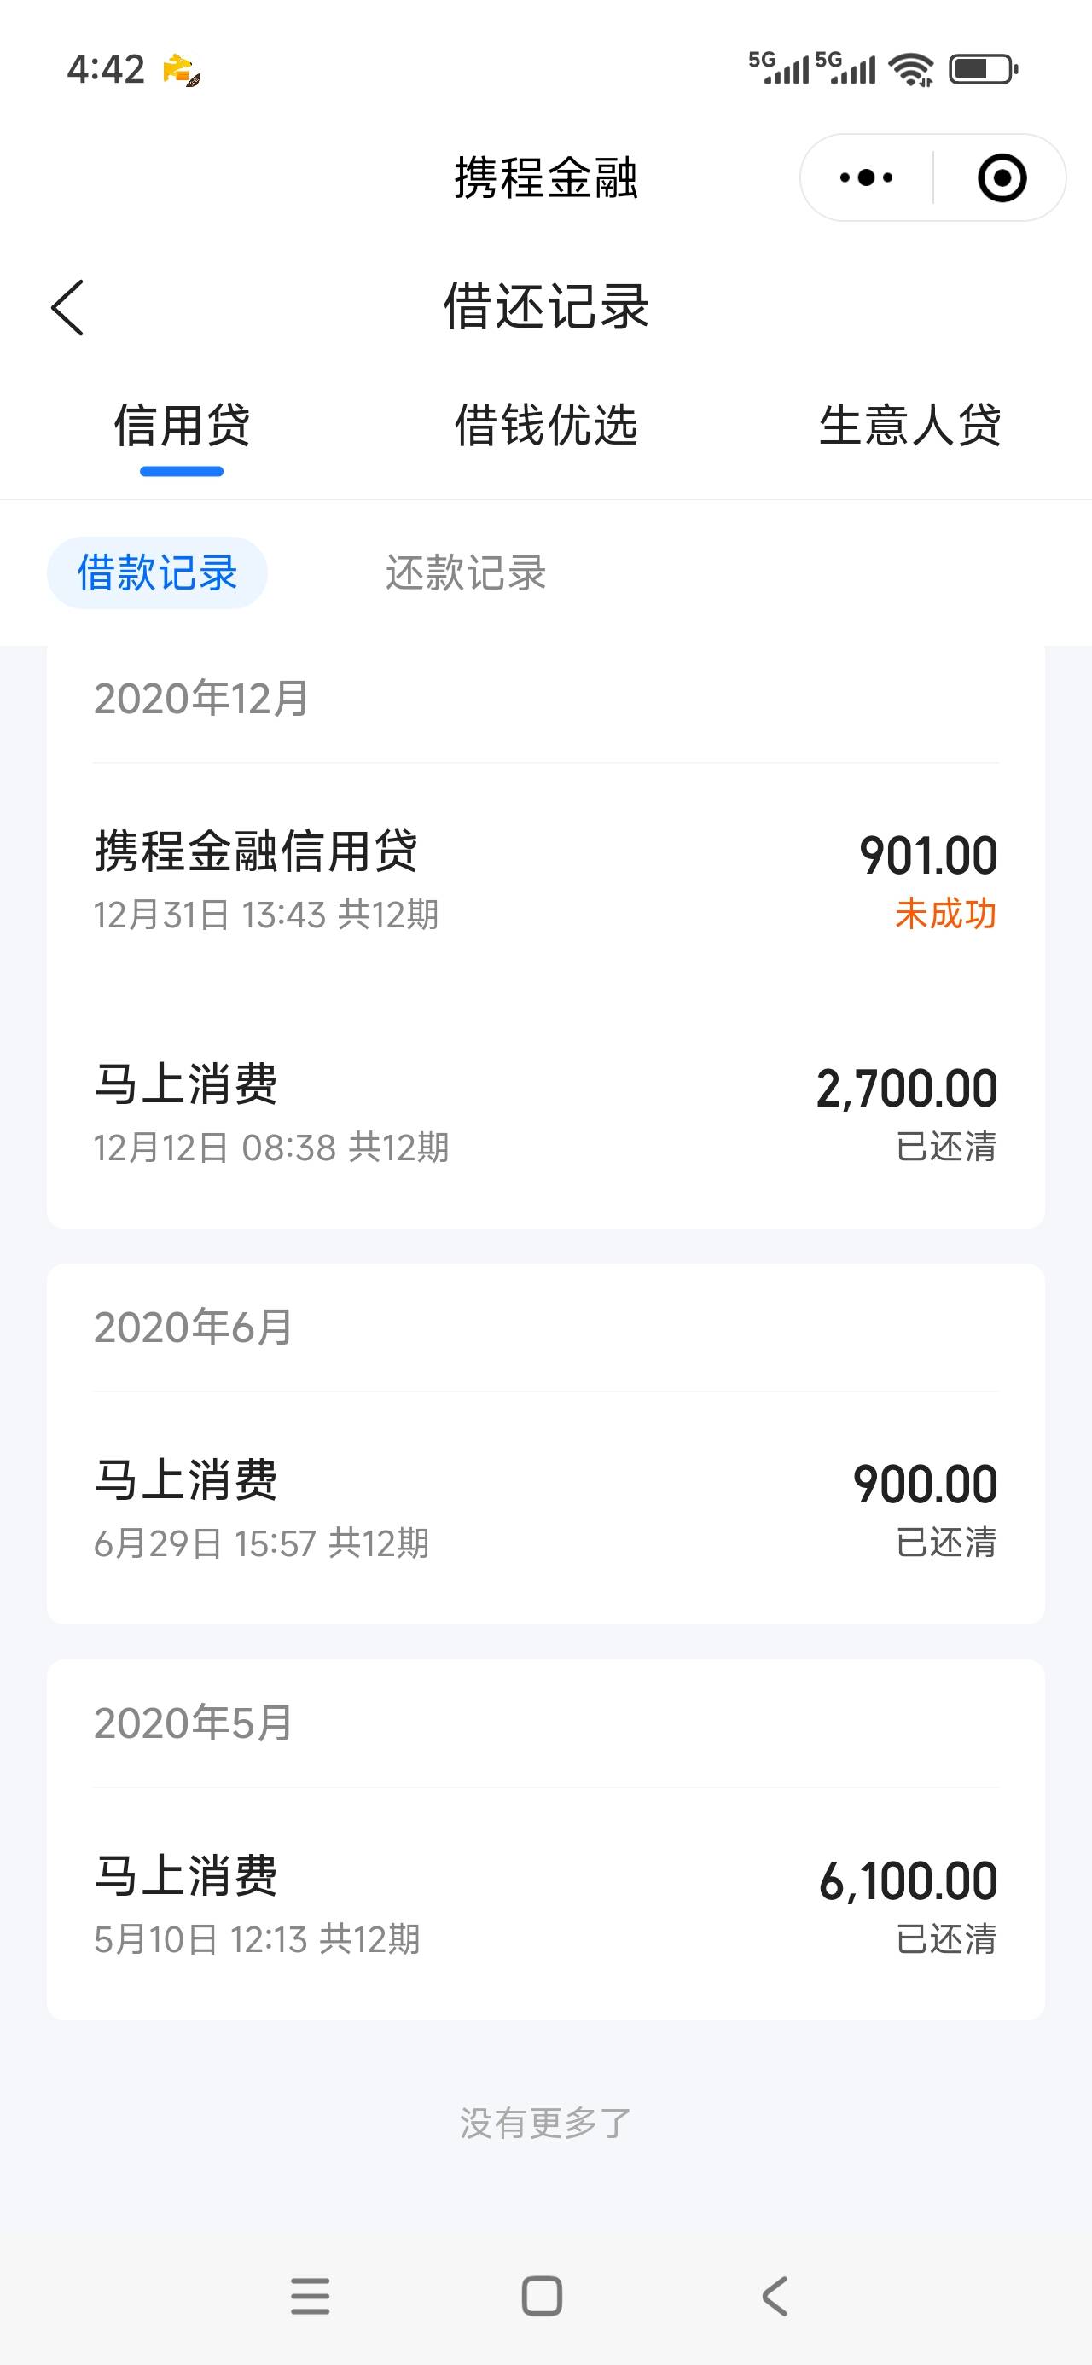Open the mini-program three-dots menu
1092x2365 pixels.
click(x=866, y=177)
